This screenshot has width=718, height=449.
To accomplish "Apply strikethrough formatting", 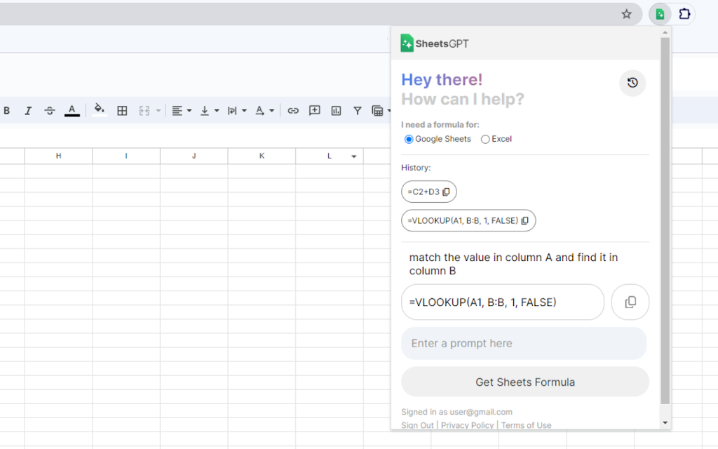I will (50, 110).
